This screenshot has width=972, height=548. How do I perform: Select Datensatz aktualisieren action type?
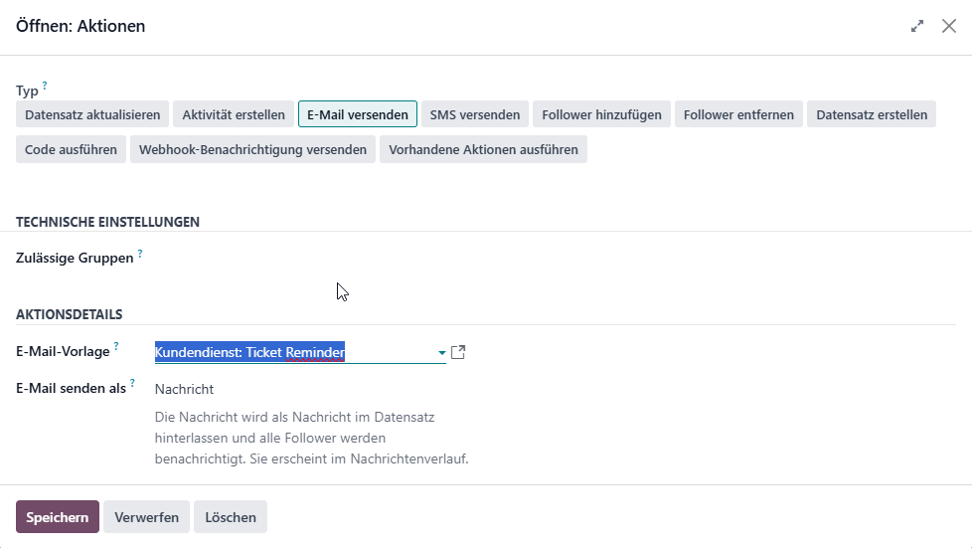(x=92, y=114)
